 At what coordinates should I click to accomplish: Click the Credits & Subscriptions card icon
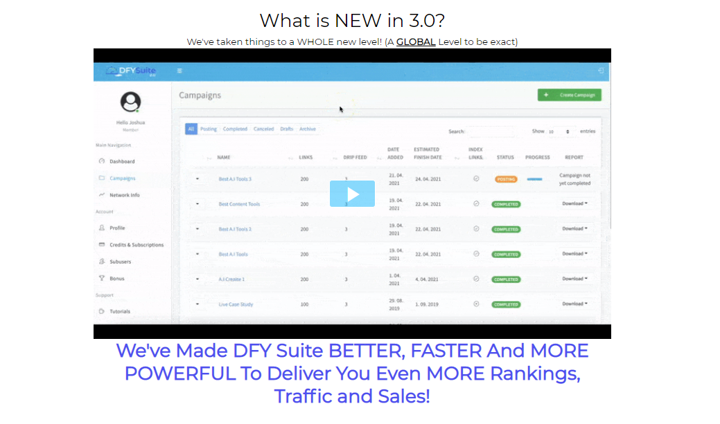point(102,244)
